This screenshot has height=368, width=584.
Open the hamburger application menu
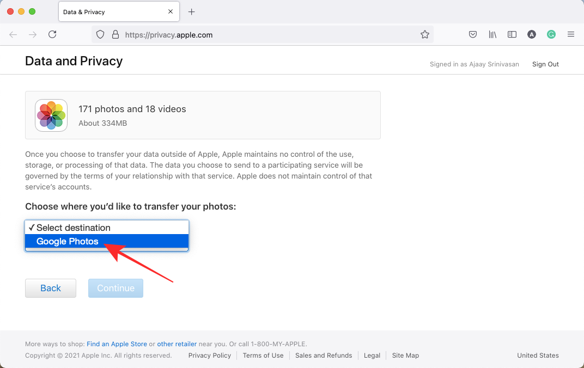pos(571,35)
